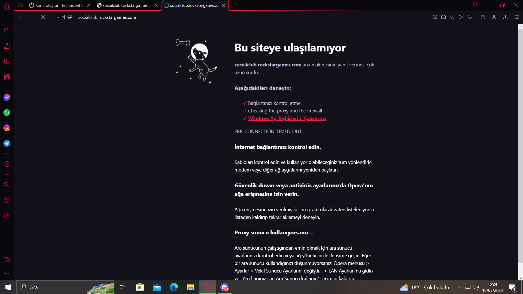Open the Easy Setup menu icon
Screen dimensions: 523x294
pos(516,17)
